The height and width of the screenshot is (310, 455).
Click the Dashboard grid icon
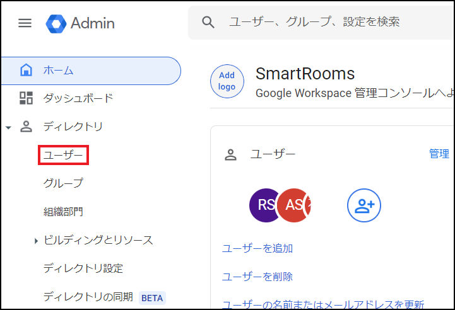tap(26, 98)
